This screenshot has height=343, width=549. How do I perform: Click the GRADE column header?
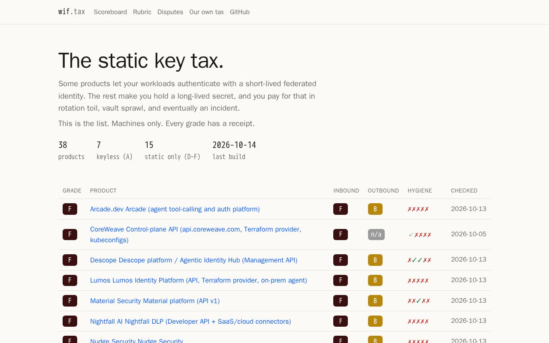click(72, 191)
